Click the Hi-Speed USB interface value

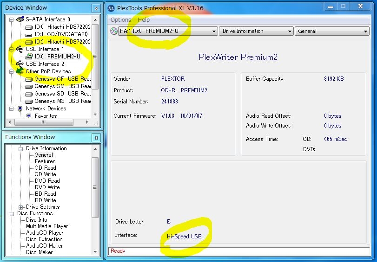(x=184, y=236)
